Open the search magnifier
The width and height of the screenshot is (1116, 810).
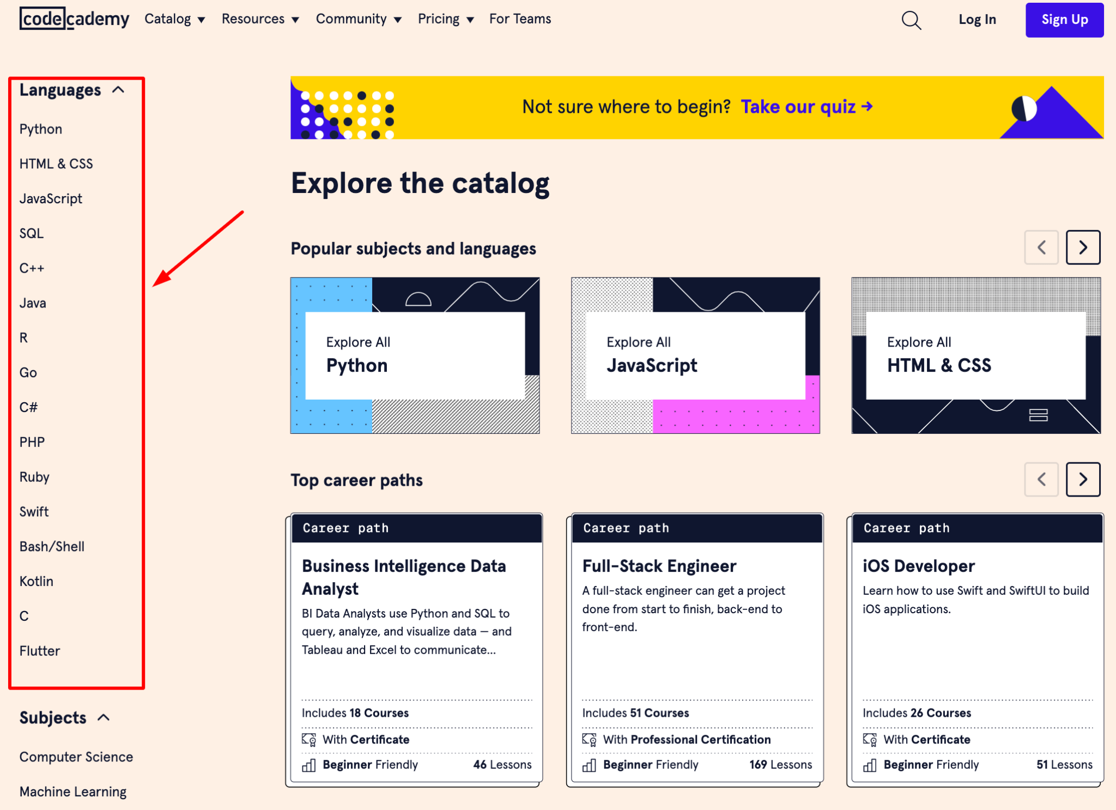point(911,20)
